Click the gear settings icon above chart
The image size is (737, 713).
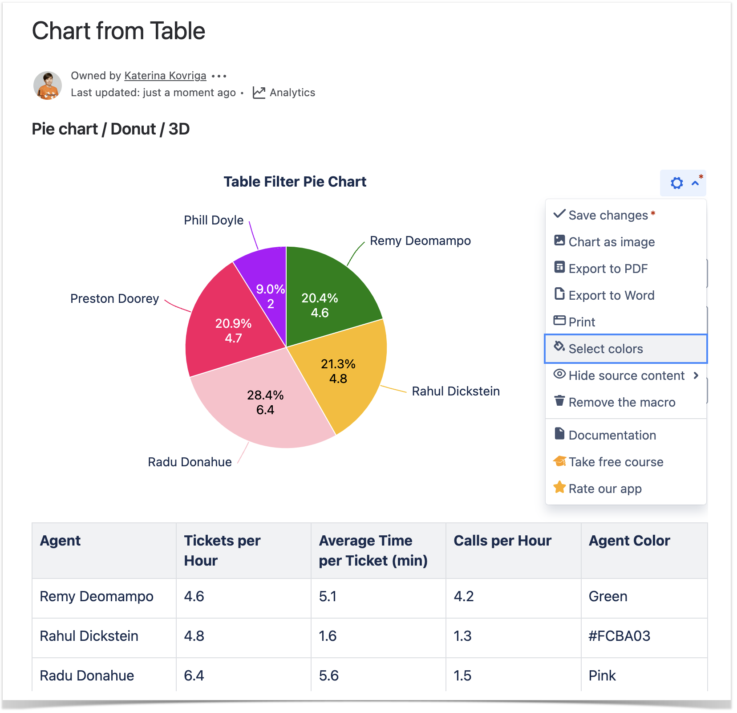click(x=676, y=183)
